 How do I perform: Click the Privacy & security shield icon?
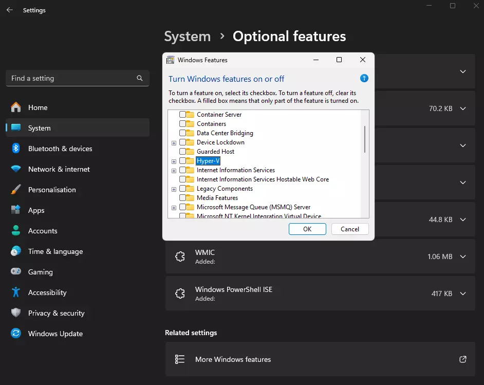[x=16, y=313]
